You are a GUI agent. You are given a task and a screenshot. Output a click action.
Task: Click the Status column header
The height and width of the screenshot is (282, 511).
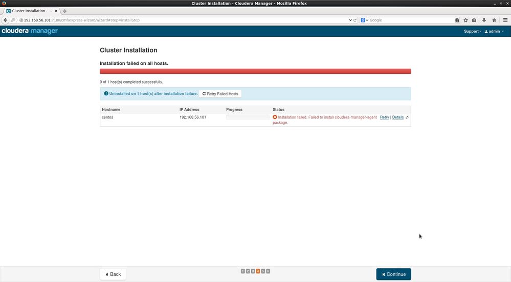[278, 110]
